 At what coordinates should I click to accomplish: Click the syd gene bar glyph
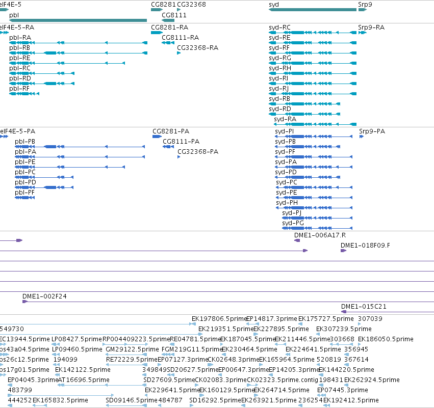[313, 10]
